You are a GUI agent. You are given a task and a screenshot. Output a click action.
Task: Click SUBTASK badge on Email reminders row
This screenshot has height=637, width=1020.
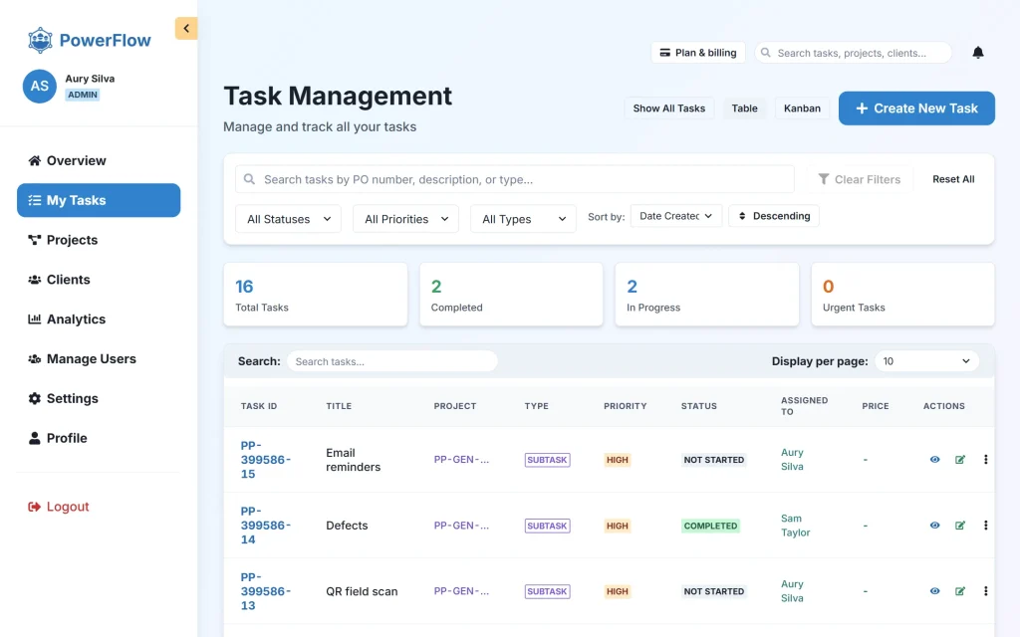[x=547, y=460]
